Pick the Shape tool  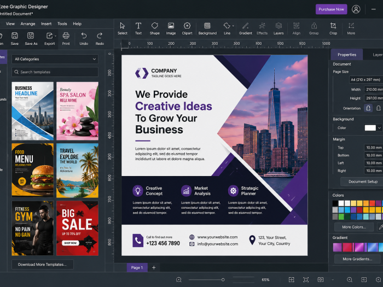click(155, 28)
